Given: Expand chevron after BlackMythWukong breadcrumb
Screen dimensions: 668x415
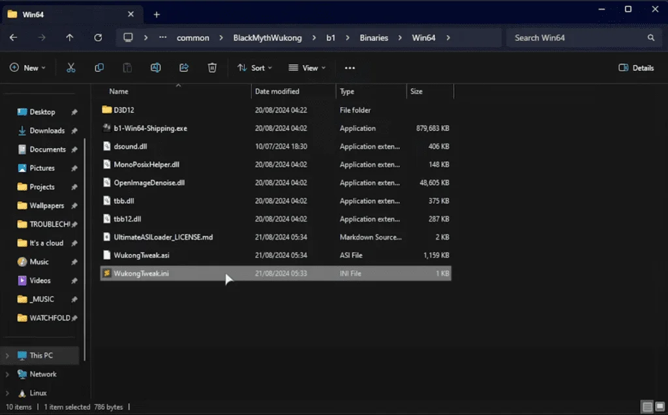Looking at the screenshot, I should [x=314, y=37].
